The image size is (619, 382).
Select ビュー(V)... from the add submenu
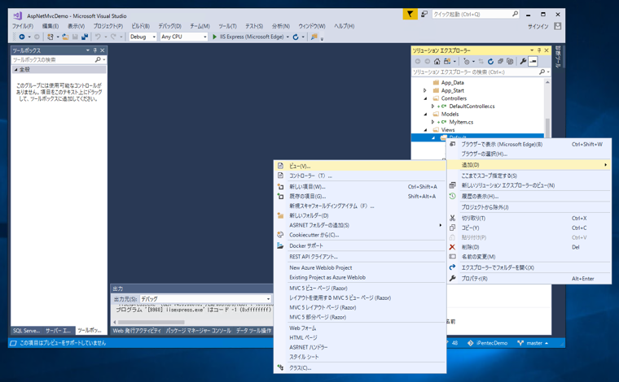(x=360, y=166)
